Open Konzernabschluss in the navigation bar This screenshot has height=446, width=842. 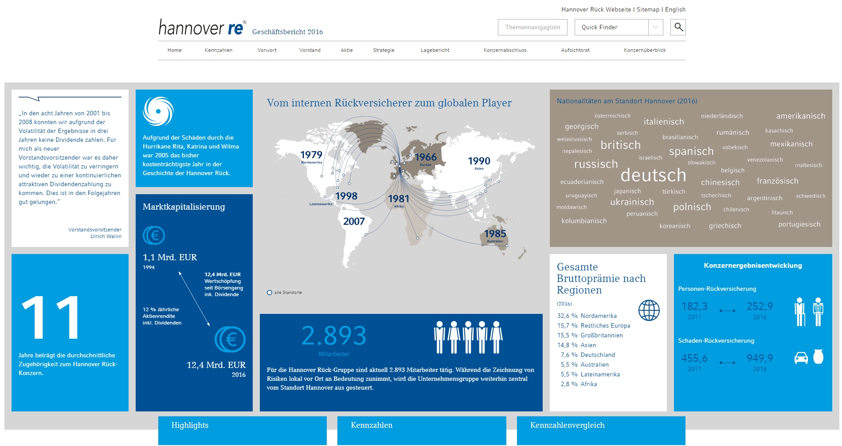[505, 50]
